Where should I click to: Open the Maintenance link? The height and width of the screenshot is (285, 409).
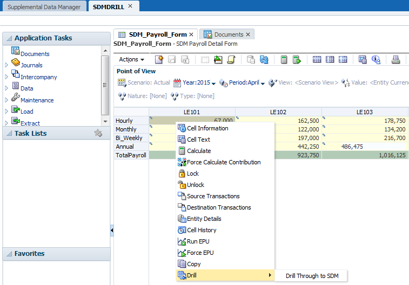[37, 100]
